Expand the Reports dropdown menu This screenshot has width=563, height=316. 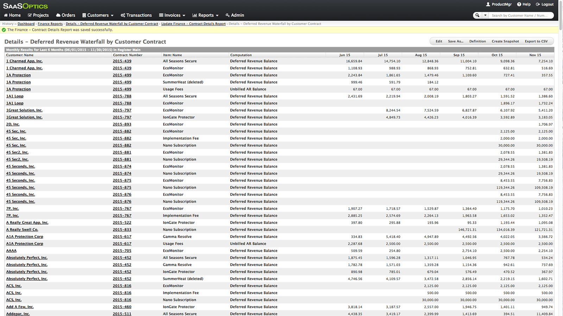(x=205, y=15)
